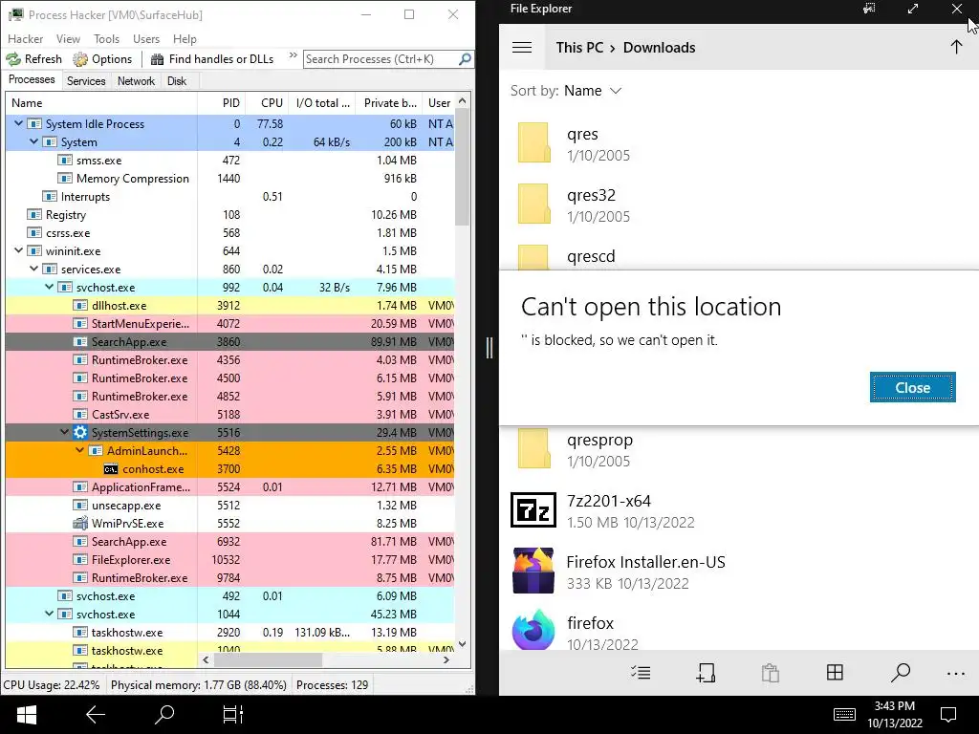Switch to the Network tab
Viewport: 979px width, 734px height.
pos(136,81)
